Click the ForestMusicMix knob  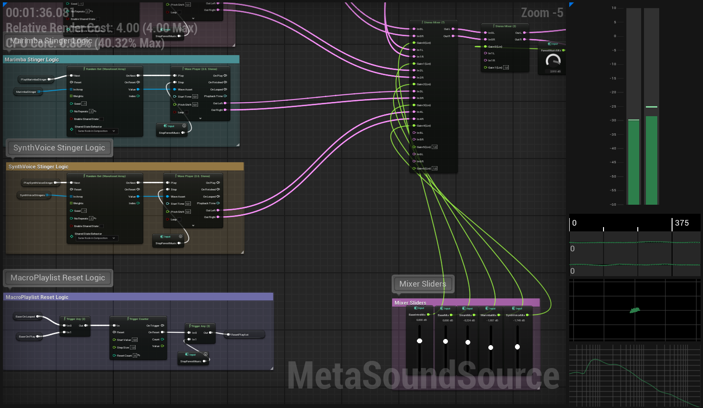pos(553,60)
